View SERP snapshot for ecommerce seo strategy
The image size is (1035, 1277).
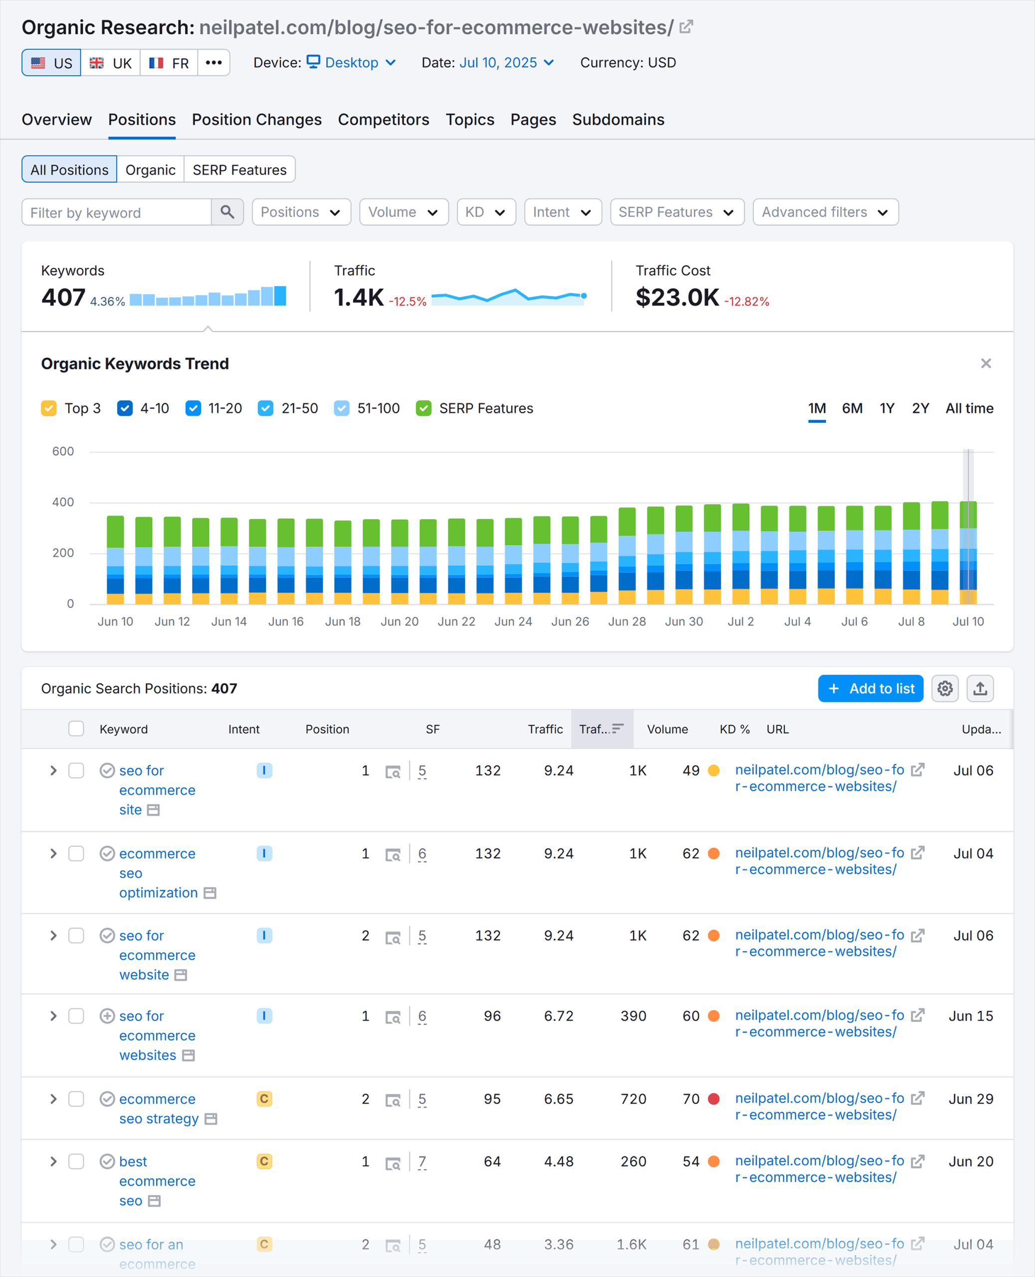(392, 1100)
